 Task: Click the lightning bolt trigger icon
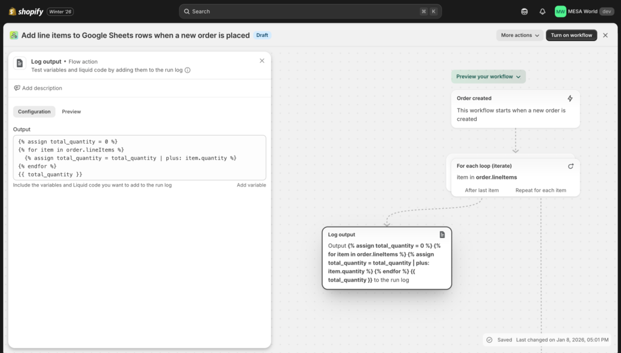[570, 99]
